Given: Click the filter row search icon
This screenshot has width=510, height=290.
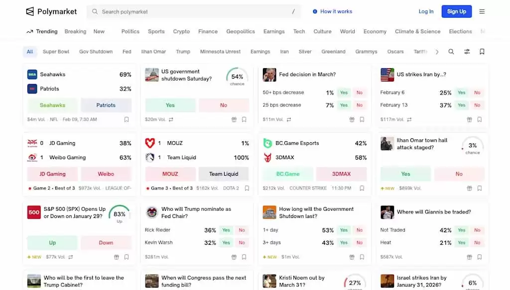Looking at the screenshot, I should tap(451, 52).
